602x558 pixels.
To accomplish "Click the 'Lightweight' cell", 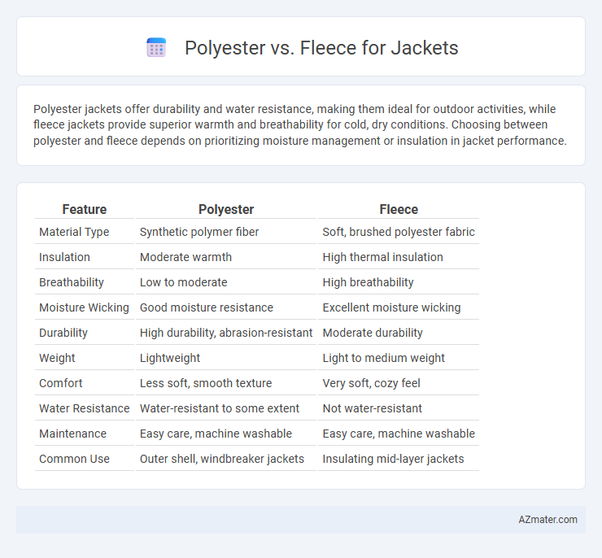I will (170, 358).
